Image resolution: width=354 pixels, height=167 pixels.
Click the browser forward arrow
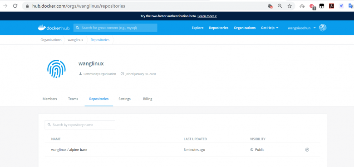coord(5,6)
